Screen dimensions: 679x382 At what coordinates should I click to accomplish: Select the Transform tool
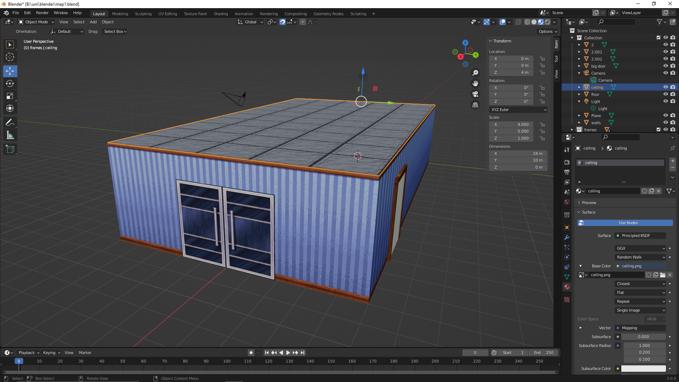coord(10,108)
